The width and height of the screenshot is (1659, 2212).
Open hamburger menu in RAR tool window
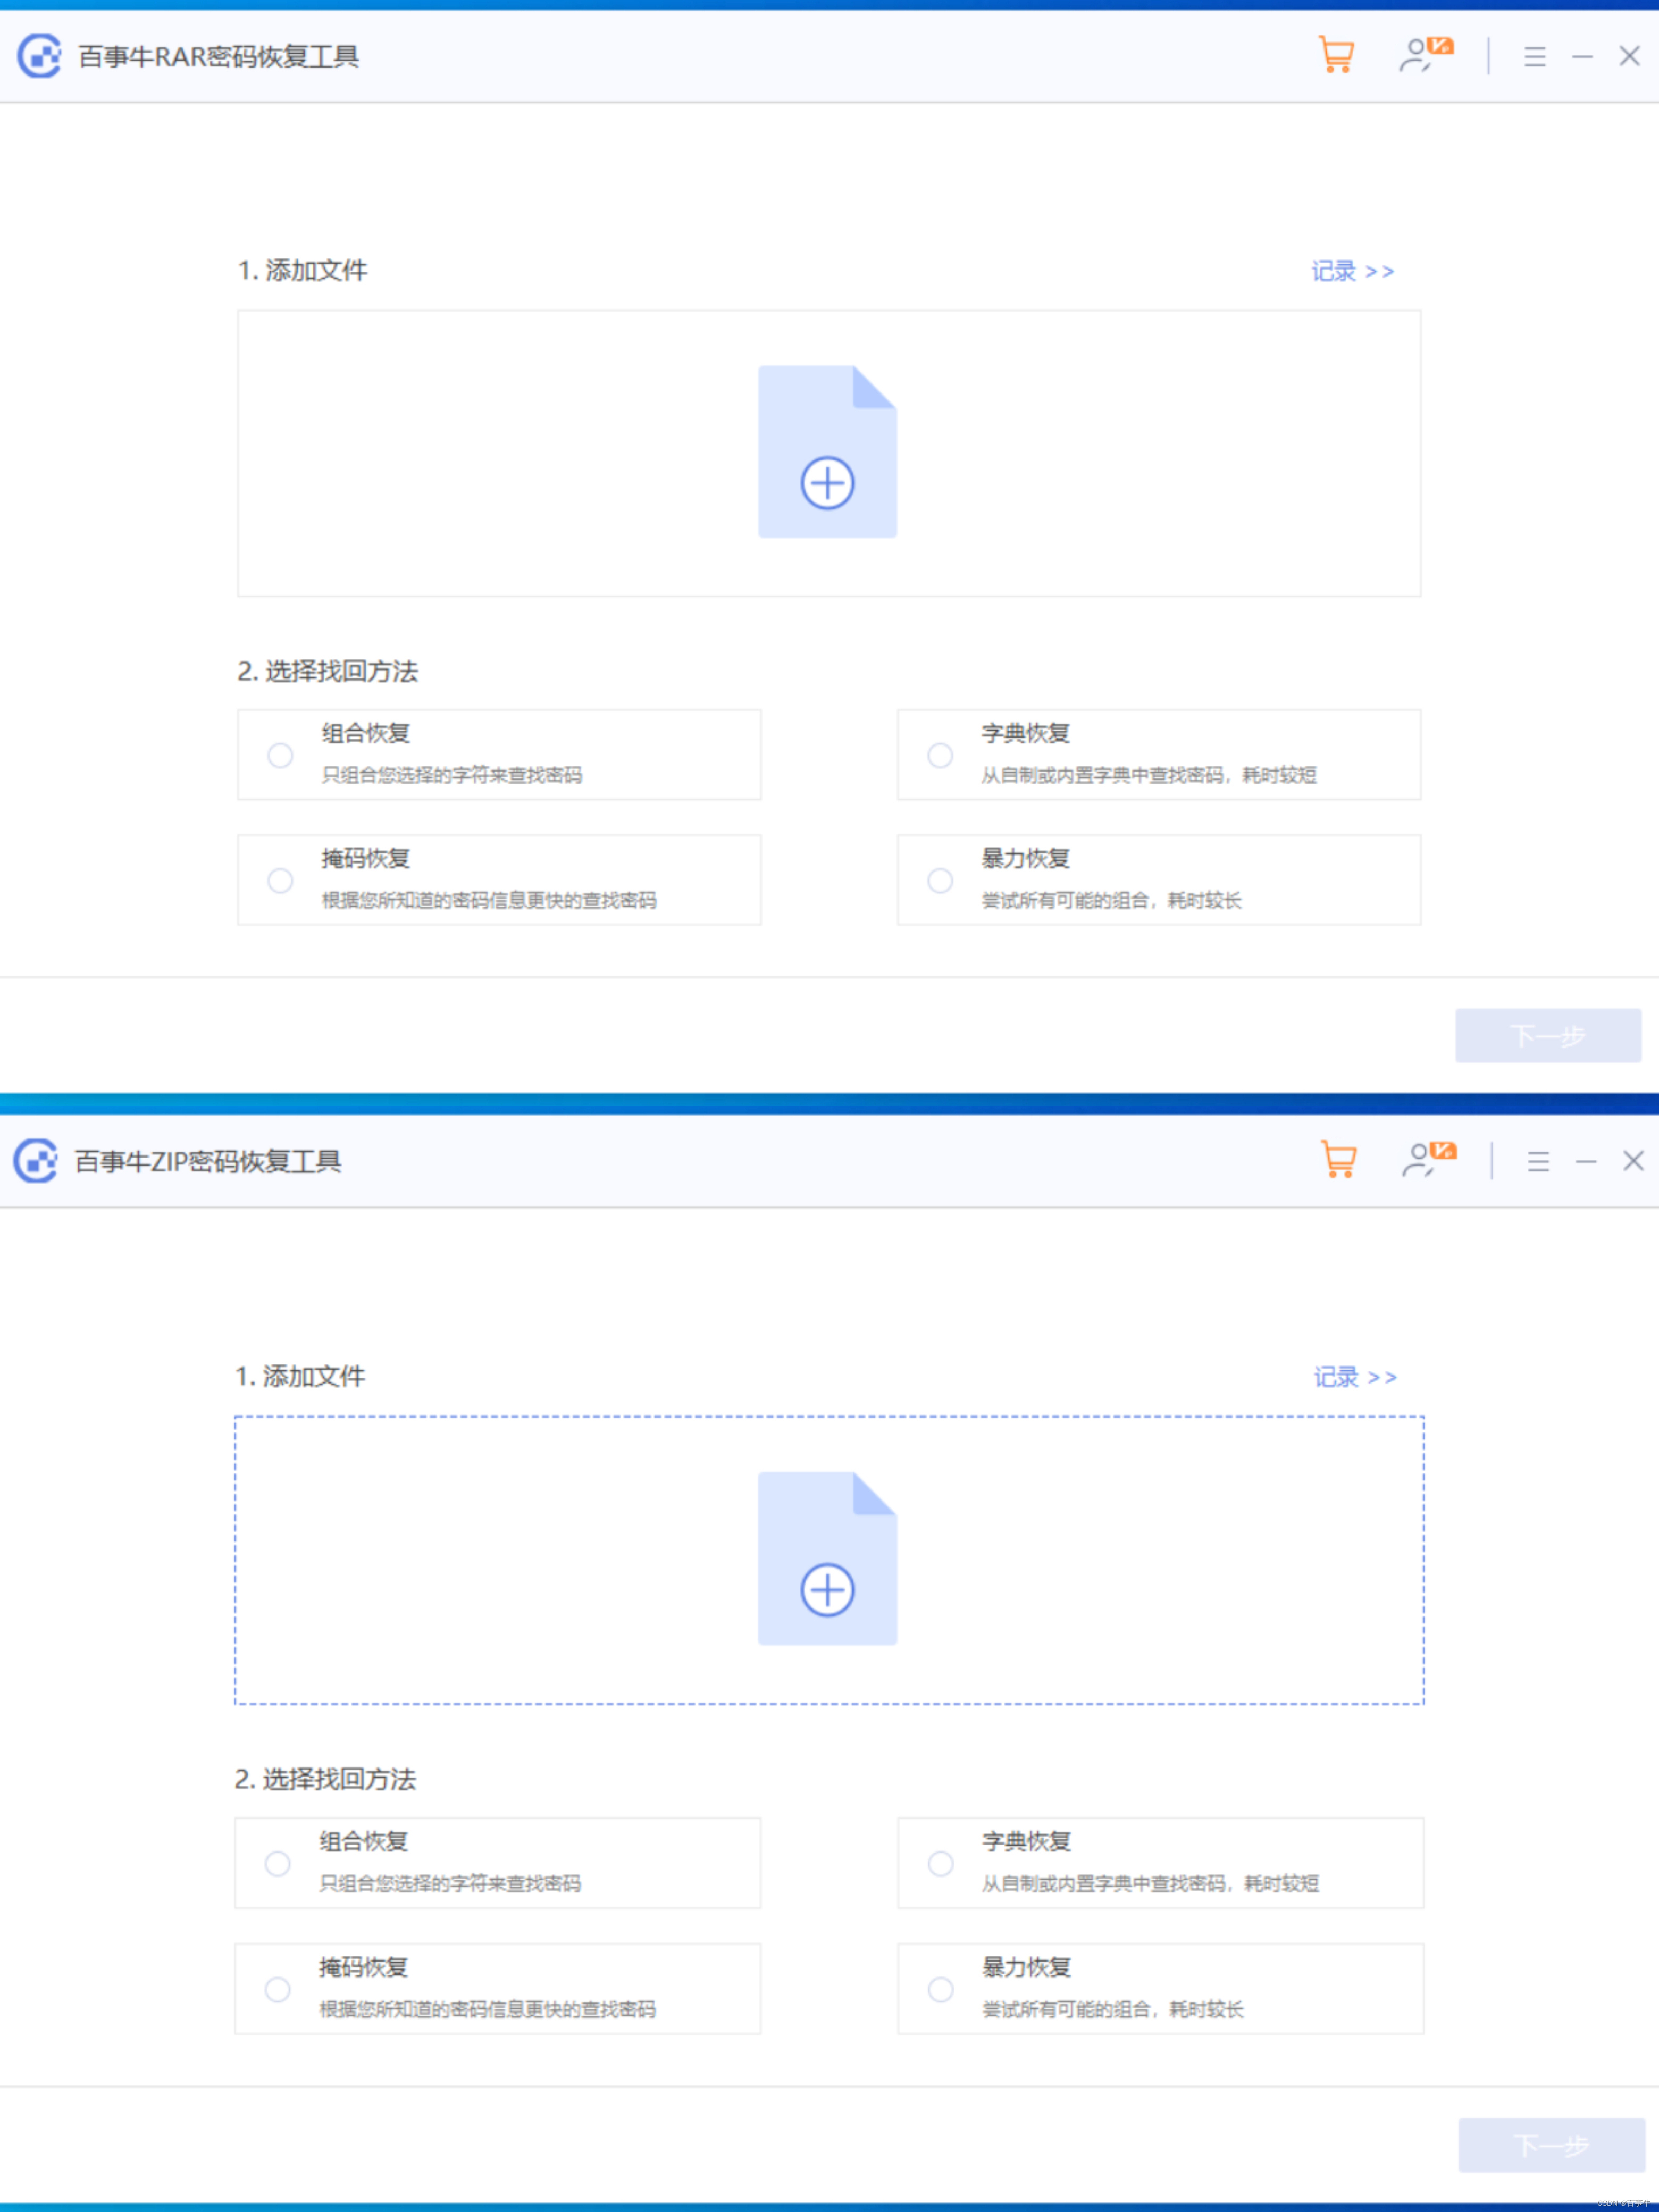1534,56
